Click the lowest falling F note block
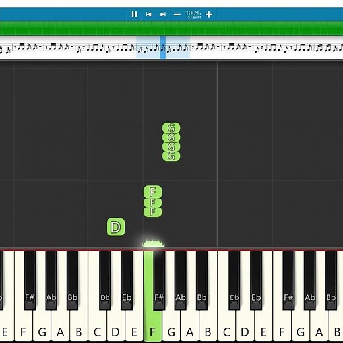The height and width of the screenshot is (343, 343). (153, 212)
